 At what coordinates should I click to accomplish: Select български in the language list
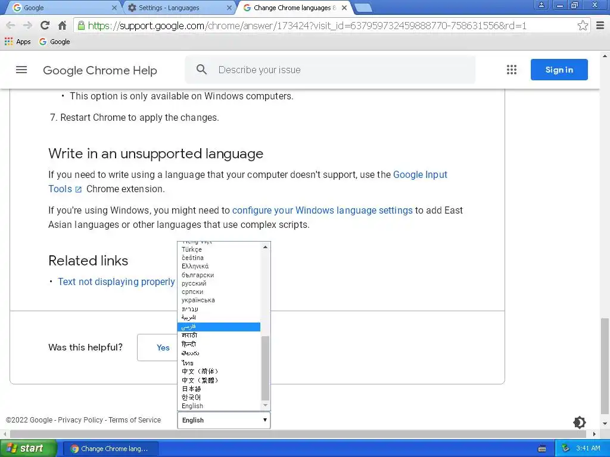[219, 275]
